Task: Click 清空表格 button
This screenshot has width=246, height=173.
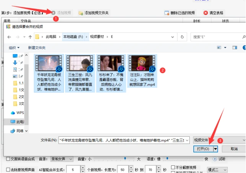Action: click(213, 13)
